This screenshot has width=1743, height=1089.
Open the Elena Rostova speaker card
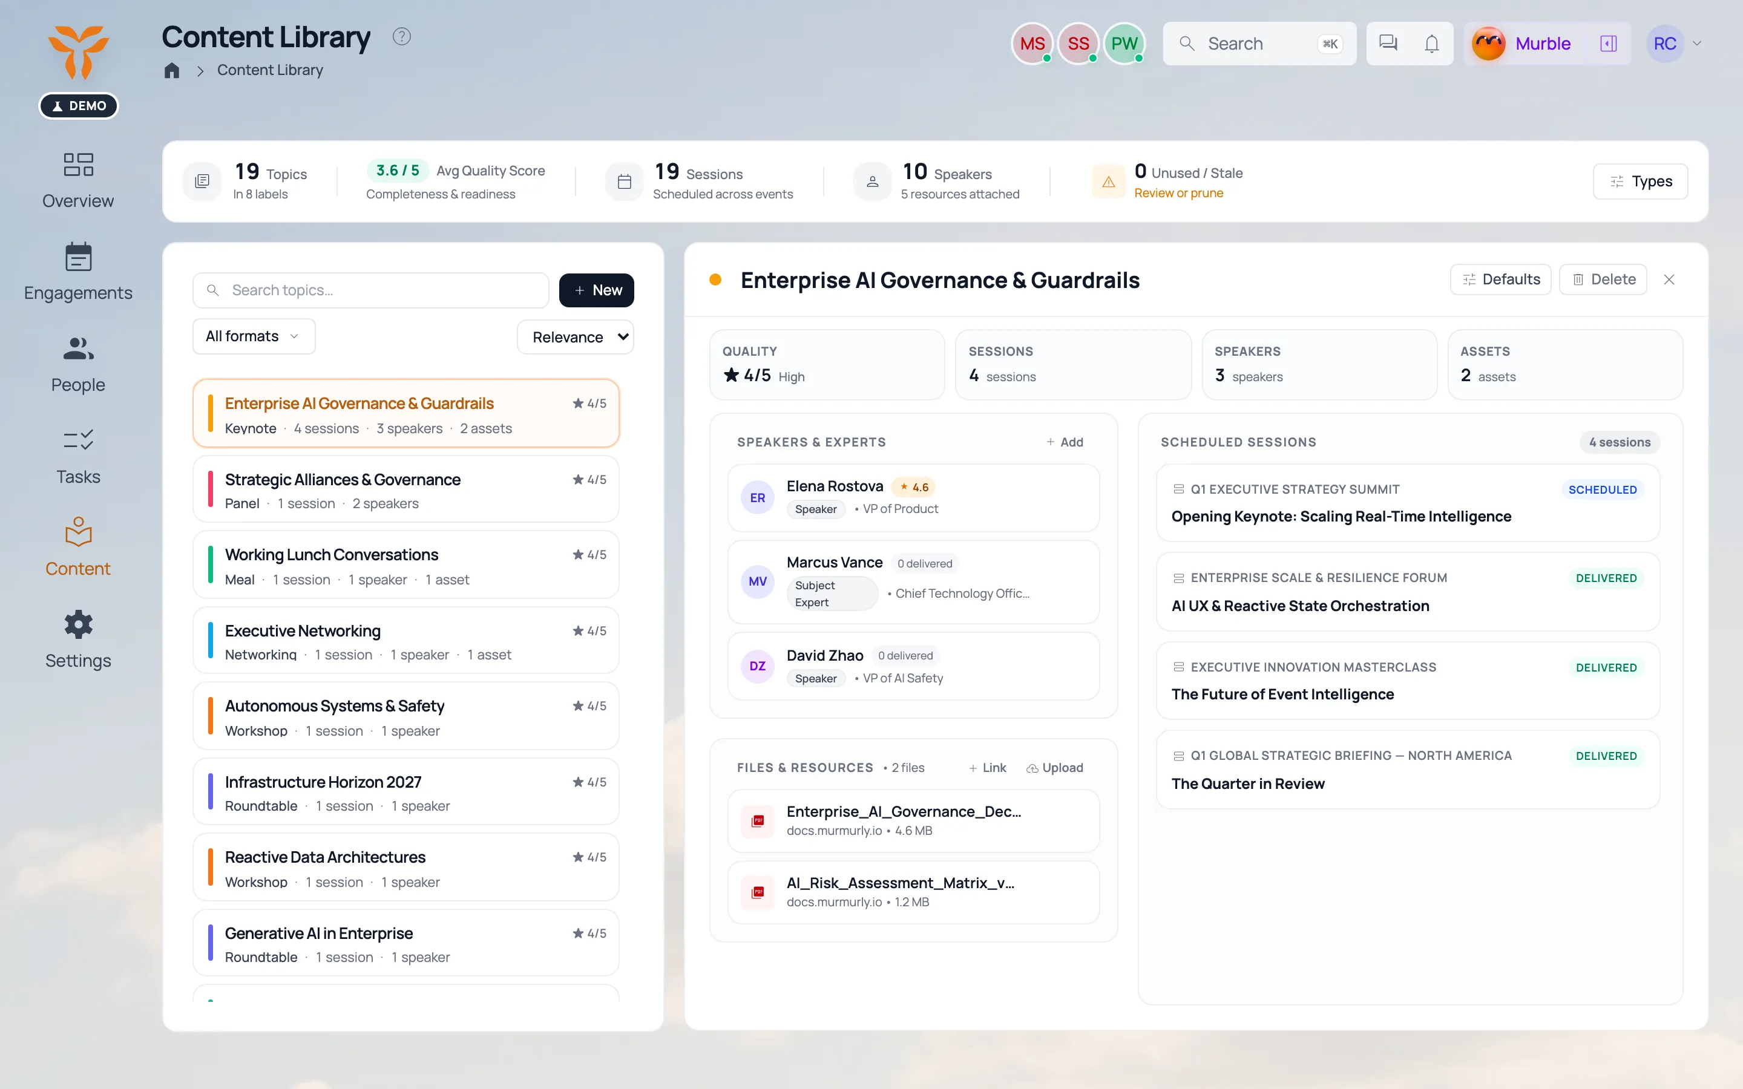913,498
